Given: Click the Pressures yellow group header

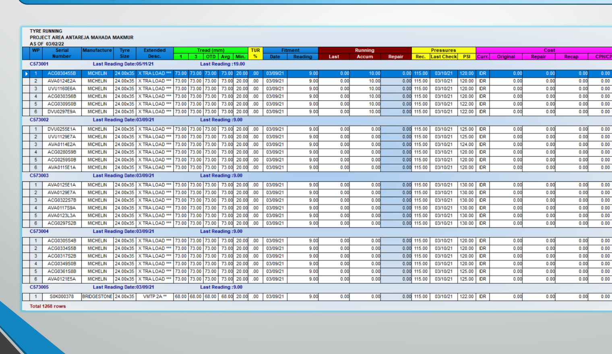Looking at the screenshot, I should point(443,50).
